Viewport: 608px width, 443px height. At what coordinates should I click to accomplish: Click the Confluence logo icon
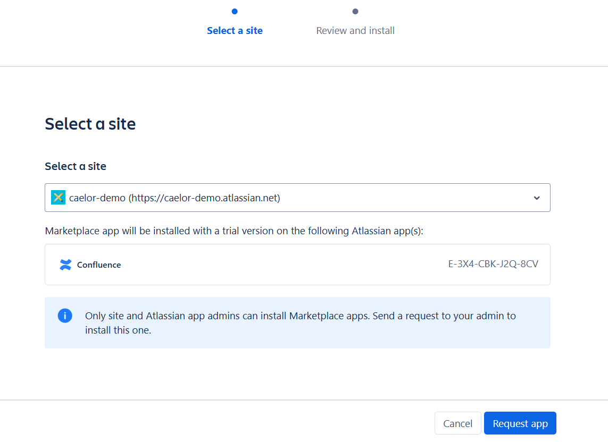[x=65, y=265]
